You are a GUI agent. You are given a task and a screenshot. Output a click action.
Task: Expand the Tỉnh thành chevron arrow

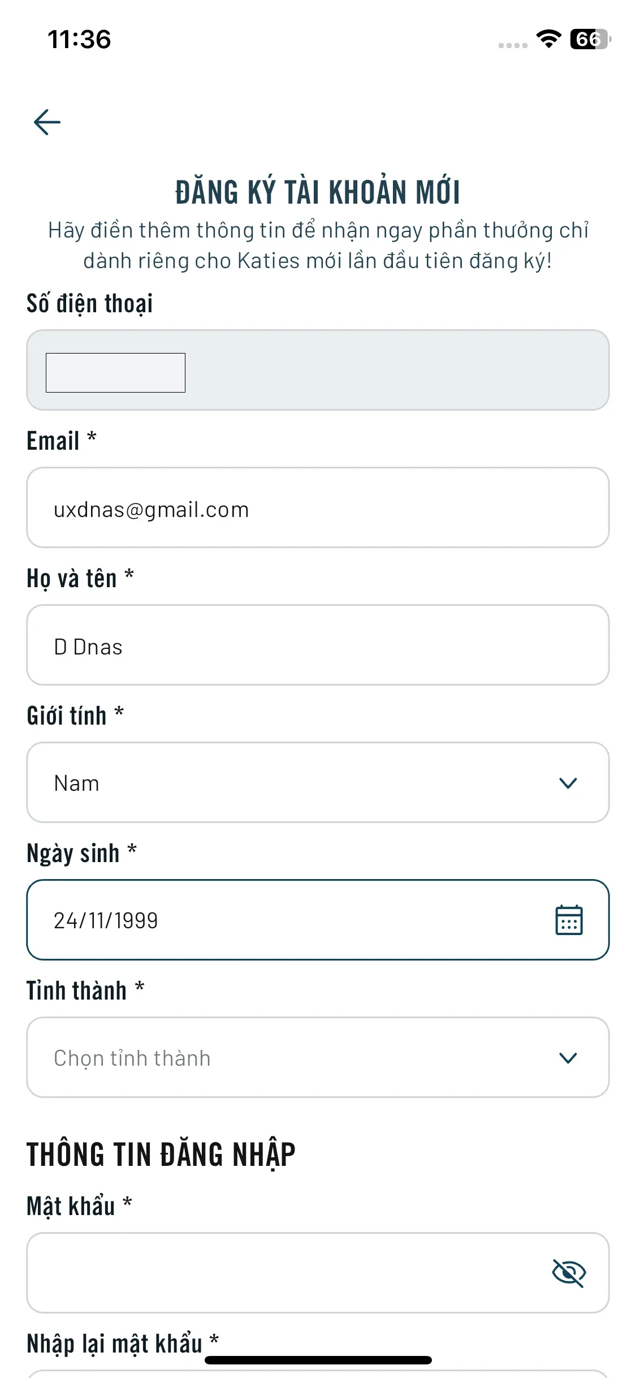[568, 1058]
